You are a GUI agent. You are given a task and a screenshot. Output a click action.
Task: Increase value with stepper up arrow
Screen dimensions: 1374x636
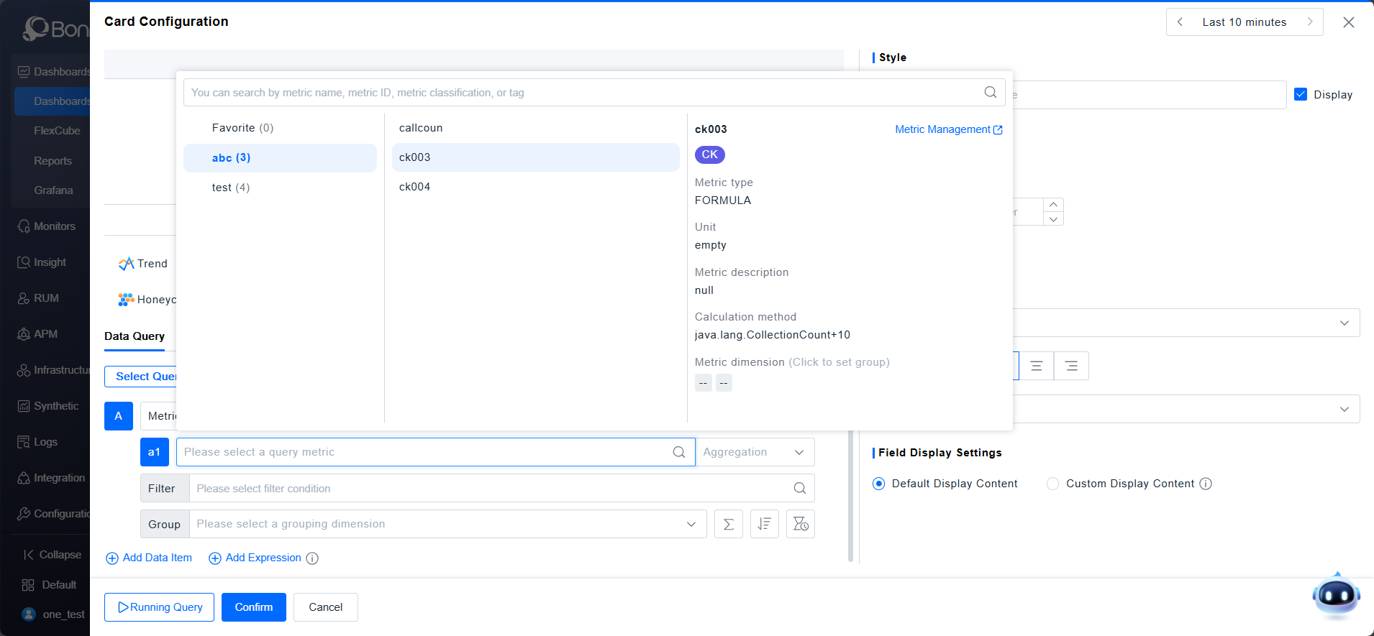point(1053,205)
